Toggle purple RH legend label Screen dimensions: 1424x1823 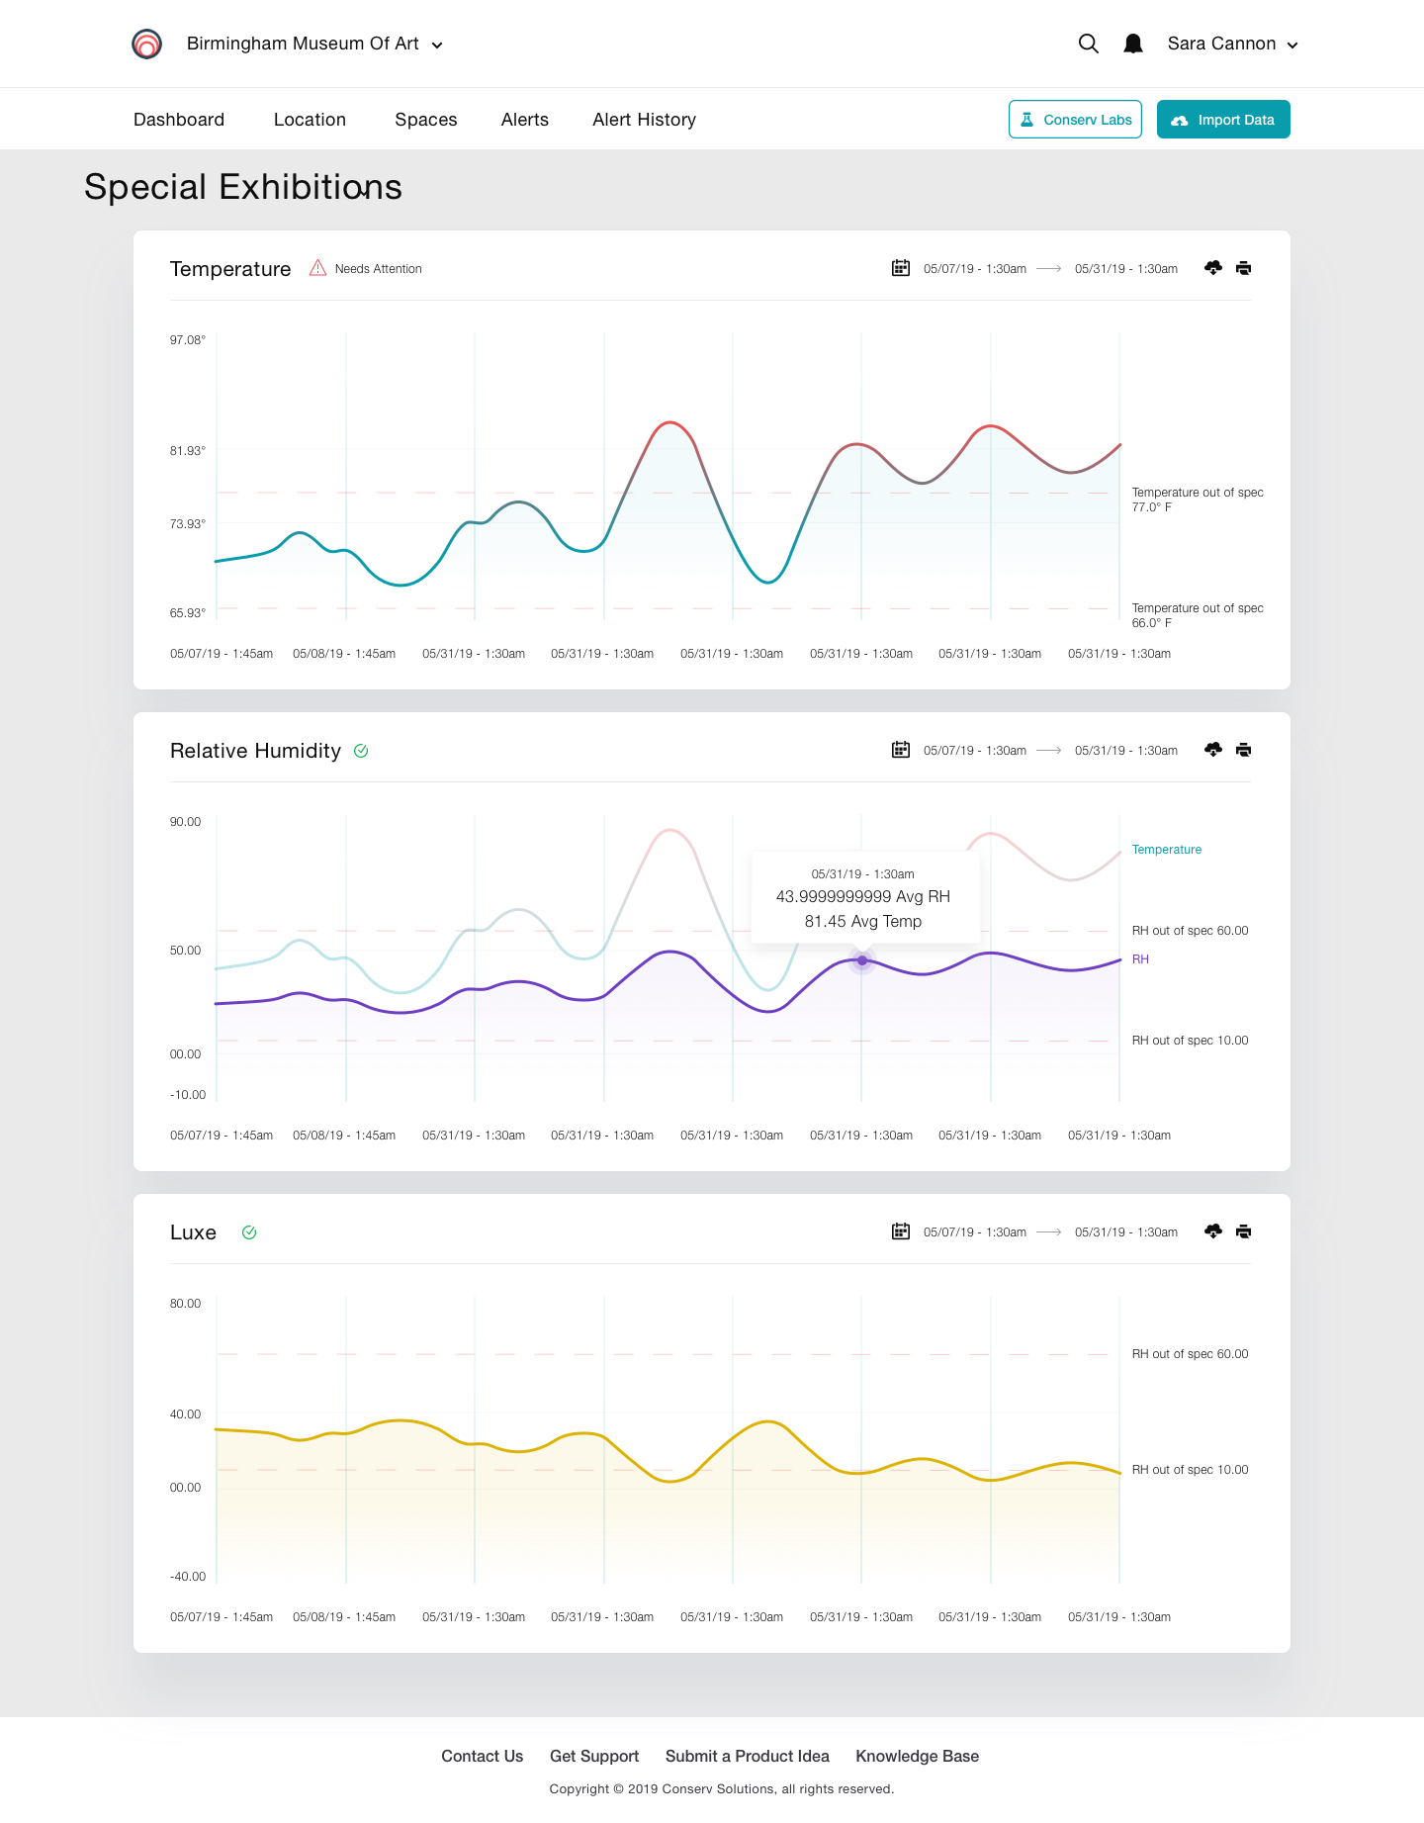pyautogui.click(x=1140, y=959)
